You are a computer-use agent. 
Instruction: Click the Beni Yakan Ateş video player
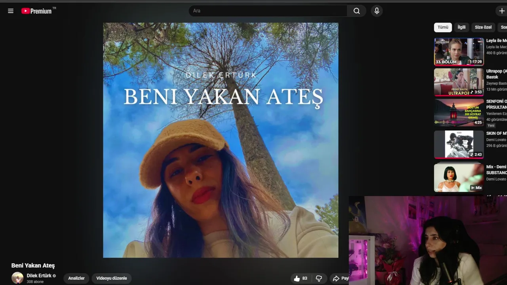pos(221,140)
